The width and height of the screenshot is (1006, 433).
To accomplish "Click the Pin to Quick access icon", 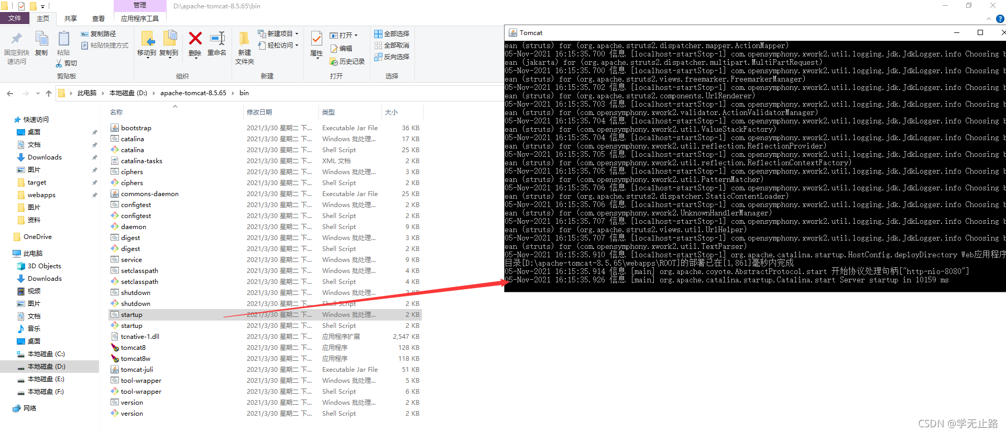I will (x=16, y=39).
